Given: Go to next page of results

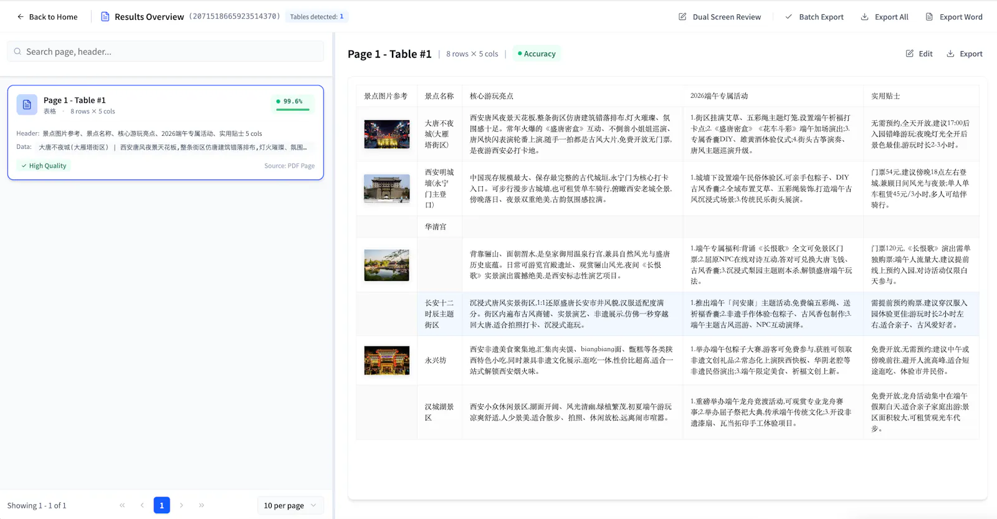Looking at the screenshot, I should click(181, 505).
